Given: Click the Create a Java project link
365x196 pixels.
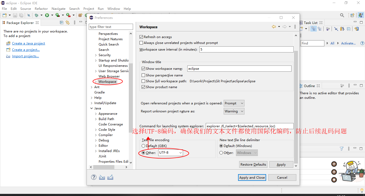Looking at the screenshot, I should click(29, 43).
